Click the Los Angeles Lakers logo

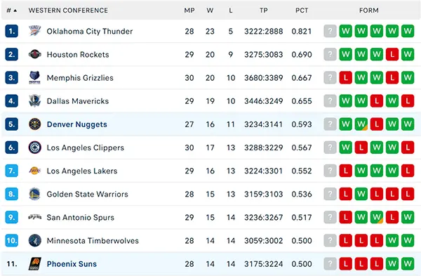click(x=35, y=171)
